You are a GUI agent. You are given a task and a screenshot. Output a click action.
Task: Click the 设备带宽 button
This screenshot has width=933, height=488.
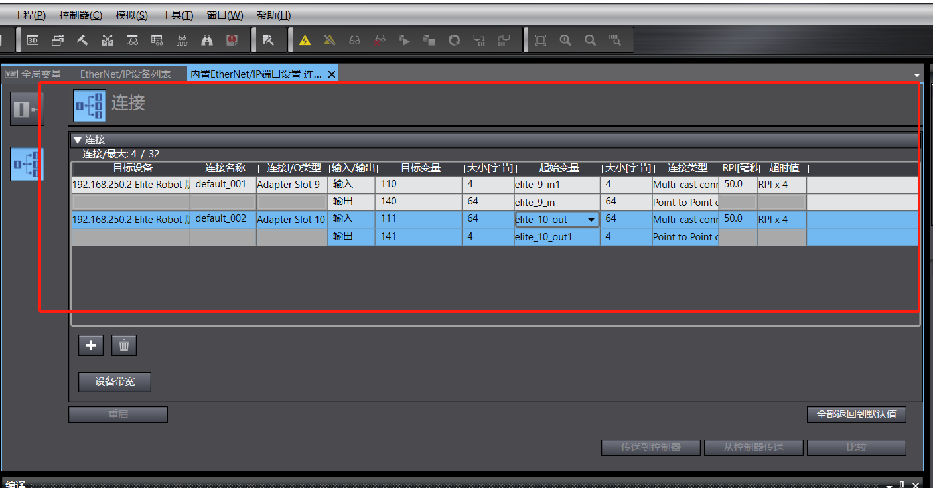[115, 382]
